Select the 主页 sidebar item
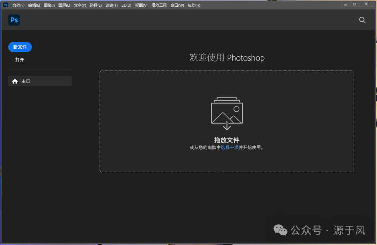The height and width of the screenshot is (245, 377). pyautogui.click(x=40, y=81)
